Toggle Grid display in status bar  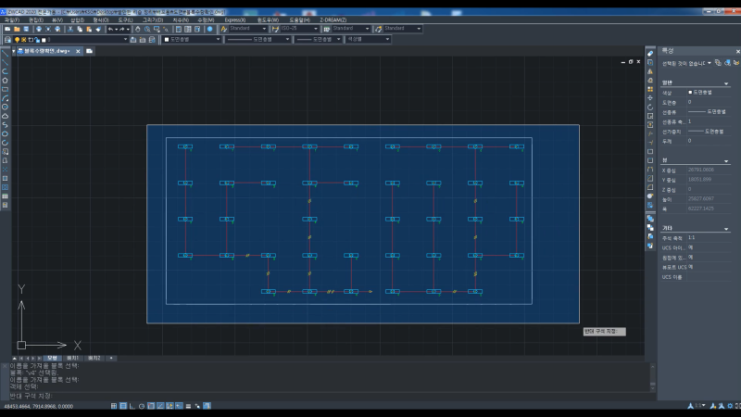123,406
